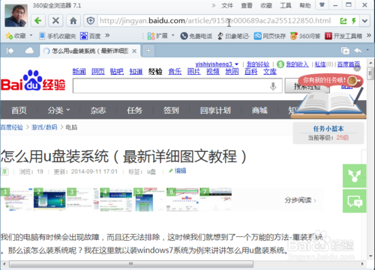Screen dimensions: 375x270
Task: Click the shield security icon in address bar
Action: pyautogui.click(x=91, y=21)
